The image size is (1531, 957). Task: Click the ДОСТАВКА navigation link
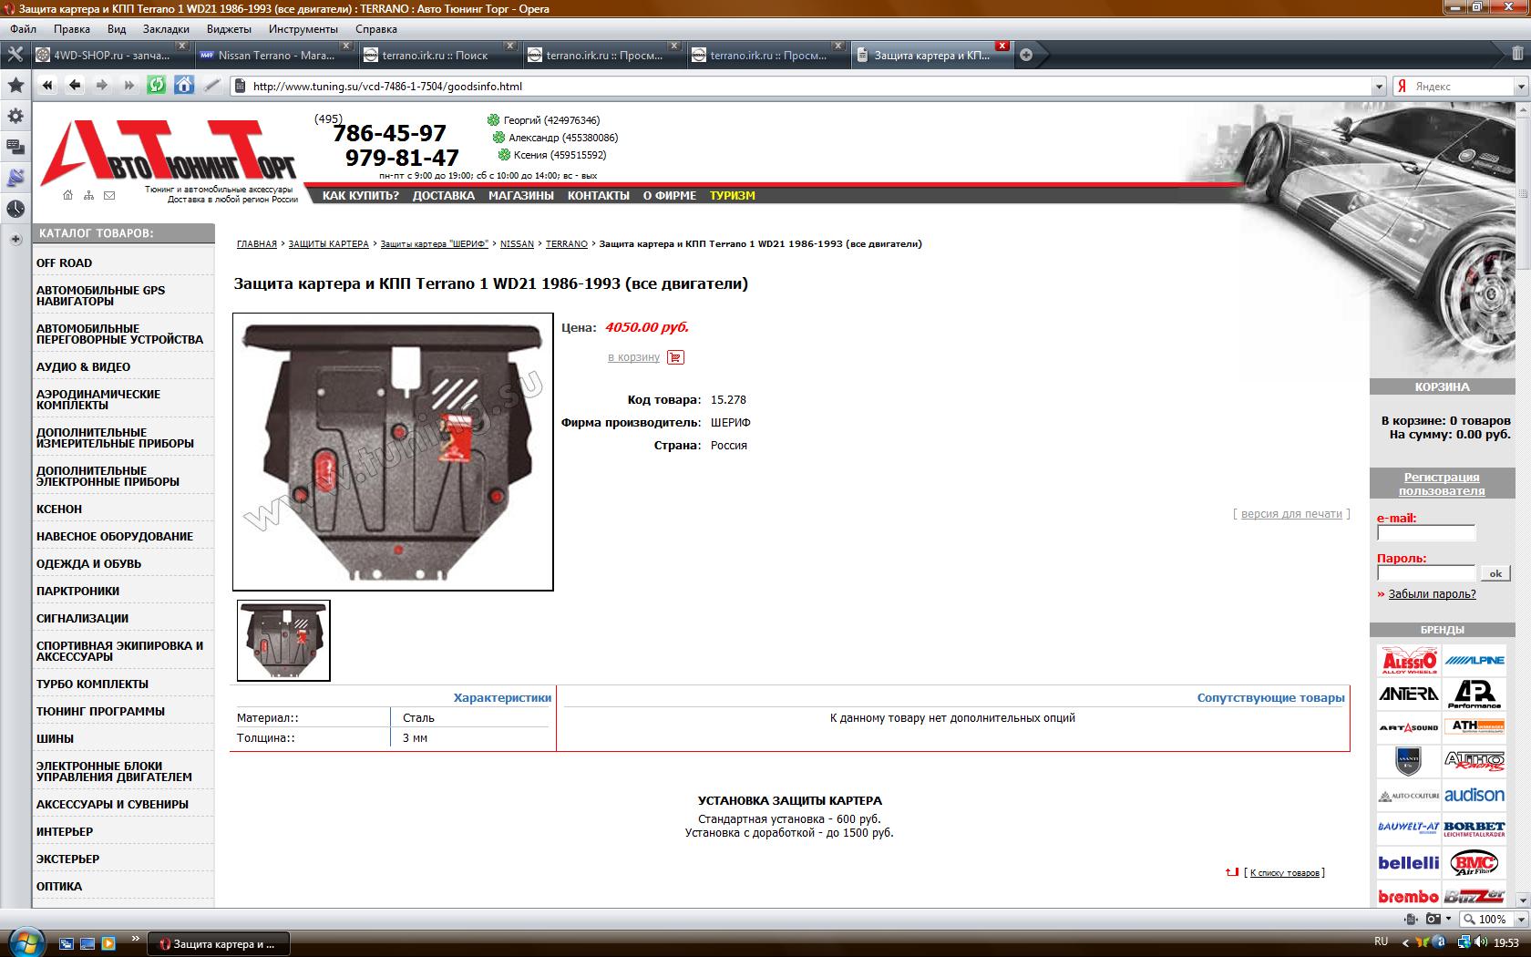point(443,195)
